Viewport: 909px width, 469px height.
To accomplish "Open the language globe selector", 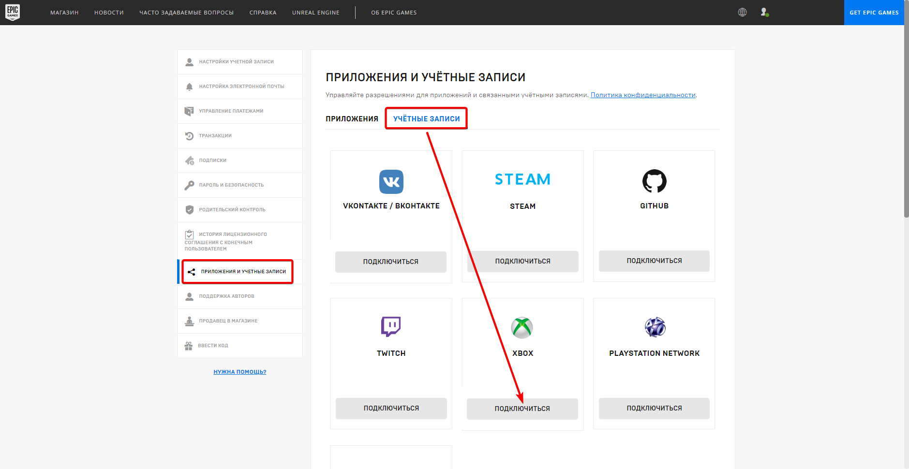I will point(742,12).
